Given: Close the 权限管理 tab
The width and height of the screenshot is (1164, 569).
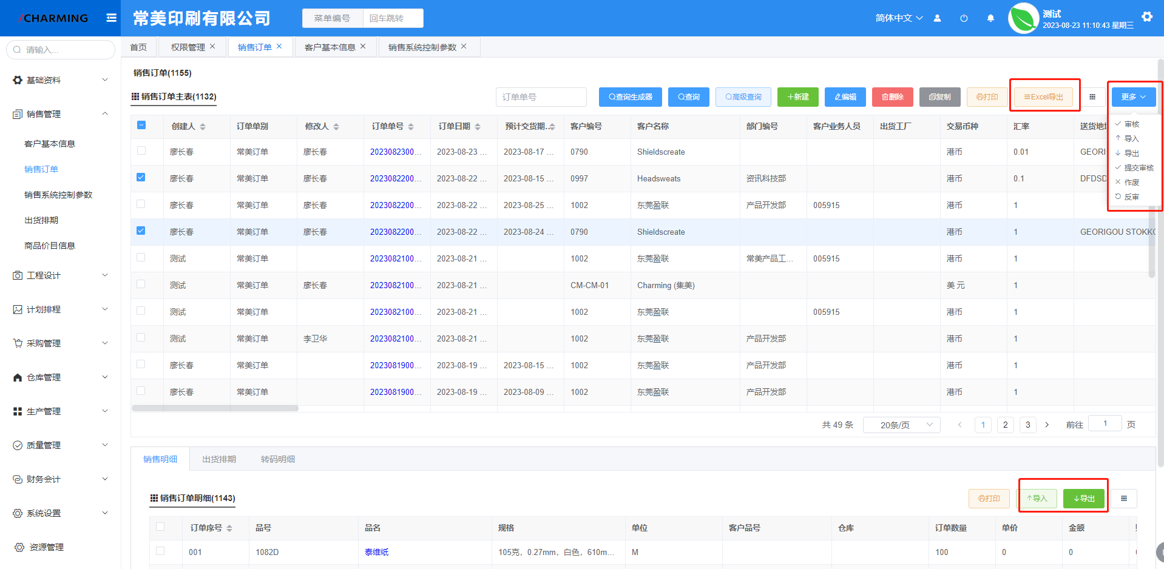Looking at the screenshot, I should tap(212, 46).
